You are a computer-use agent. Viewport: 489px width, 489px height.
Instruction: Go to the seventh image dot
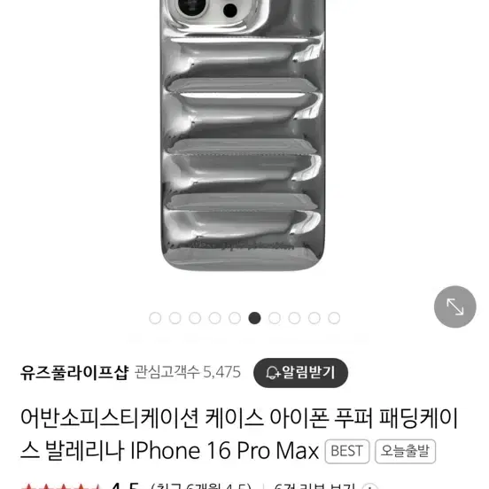point(275,318)
